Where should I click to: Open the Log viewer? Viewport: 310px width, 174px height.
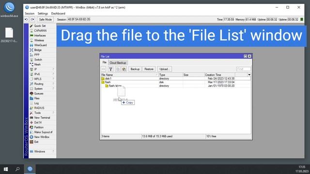pos(36,103)
